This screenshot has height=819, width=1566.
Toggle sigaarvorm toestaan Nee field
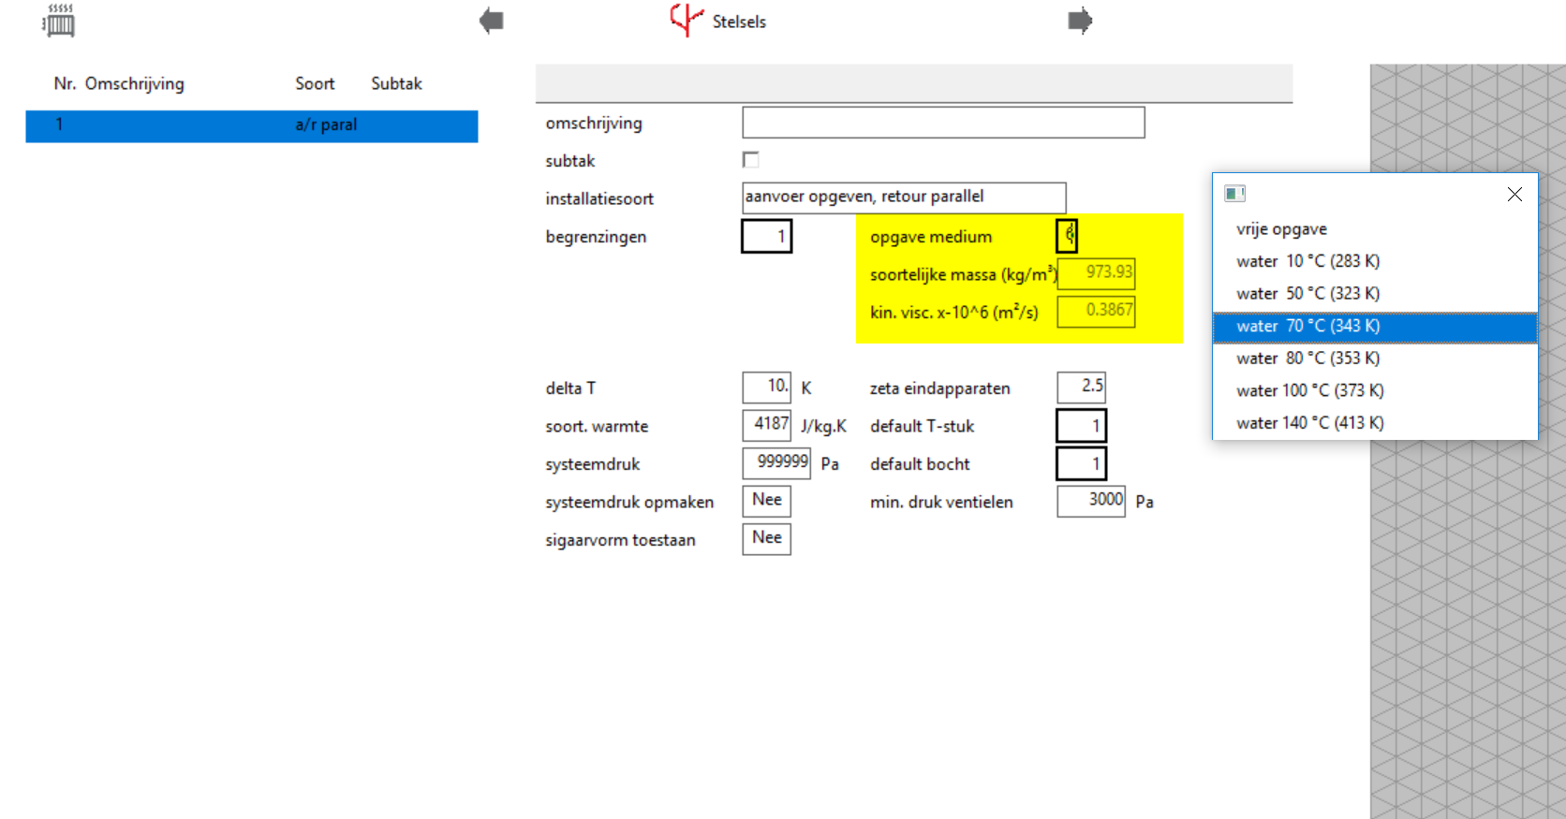point(766,539)
